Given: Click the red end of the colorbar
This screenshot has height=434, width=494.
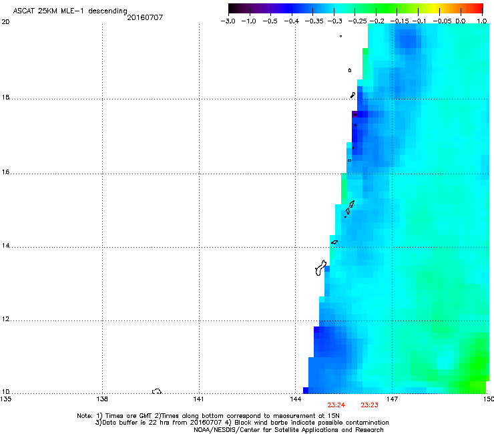Looking at the screenshot, I should pyautogui.click(x=477, y=9).
